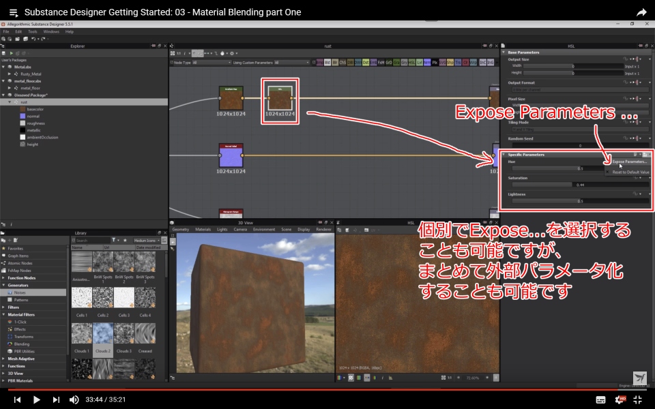This screenshot has height=409, width=655.
Task: Expand the Function Nodes category
Action: [4, 278]
